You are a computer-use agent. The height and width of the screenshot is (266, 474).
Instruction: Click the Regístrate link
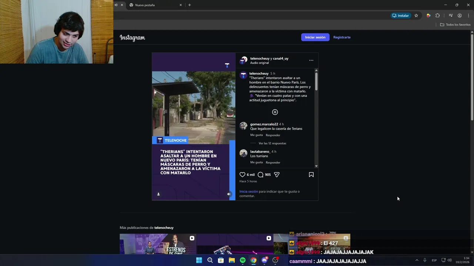tap(342, 37)
